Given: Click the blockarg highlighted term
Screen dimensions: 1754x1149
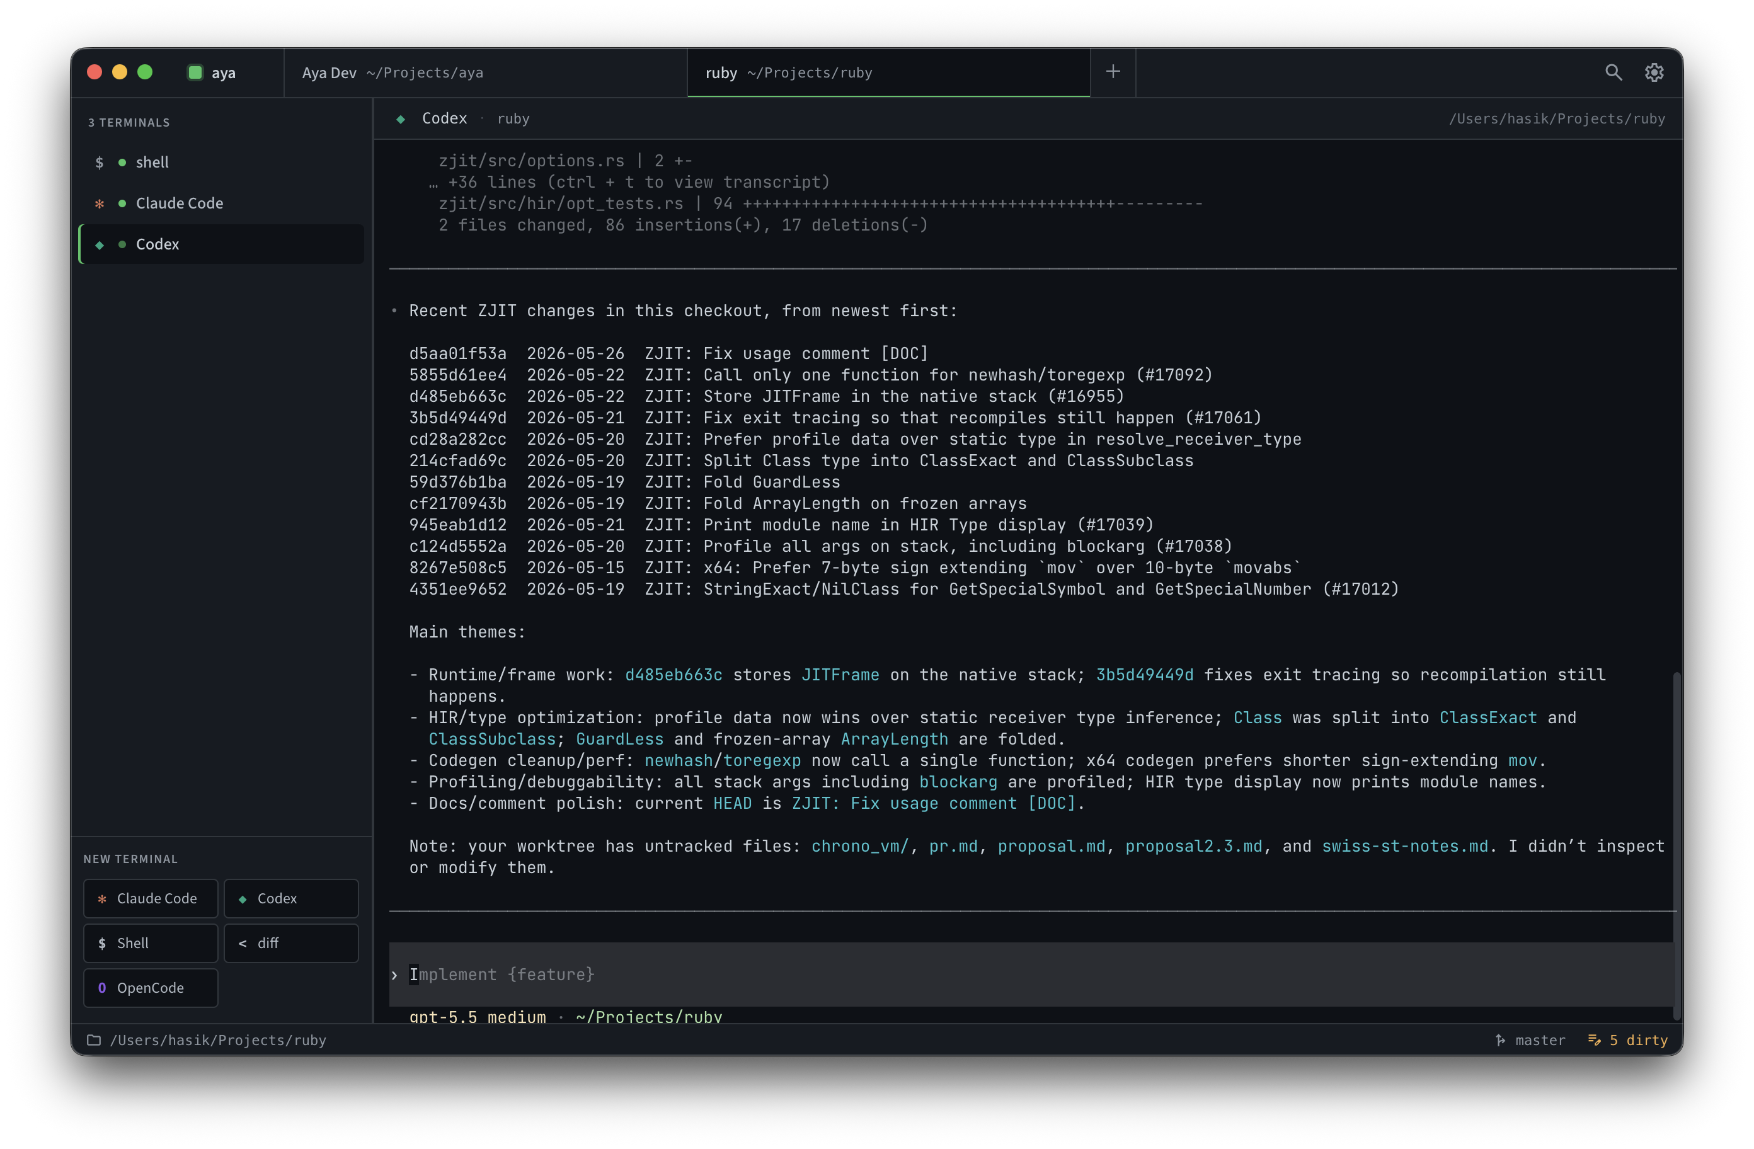Looking at the screenshot, I should pyautogui.click(x=958, y=782).
